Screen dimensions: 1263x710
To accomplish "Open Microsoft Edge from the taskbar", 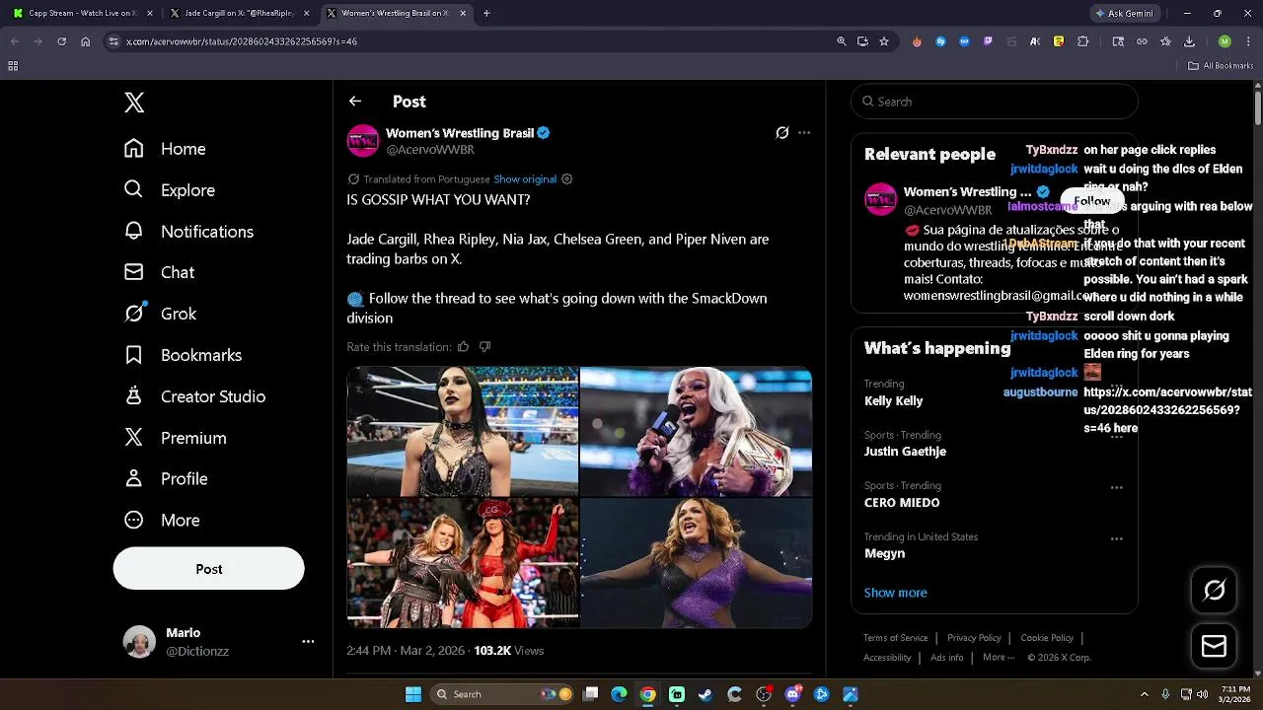I will click(x=619, y=694).
